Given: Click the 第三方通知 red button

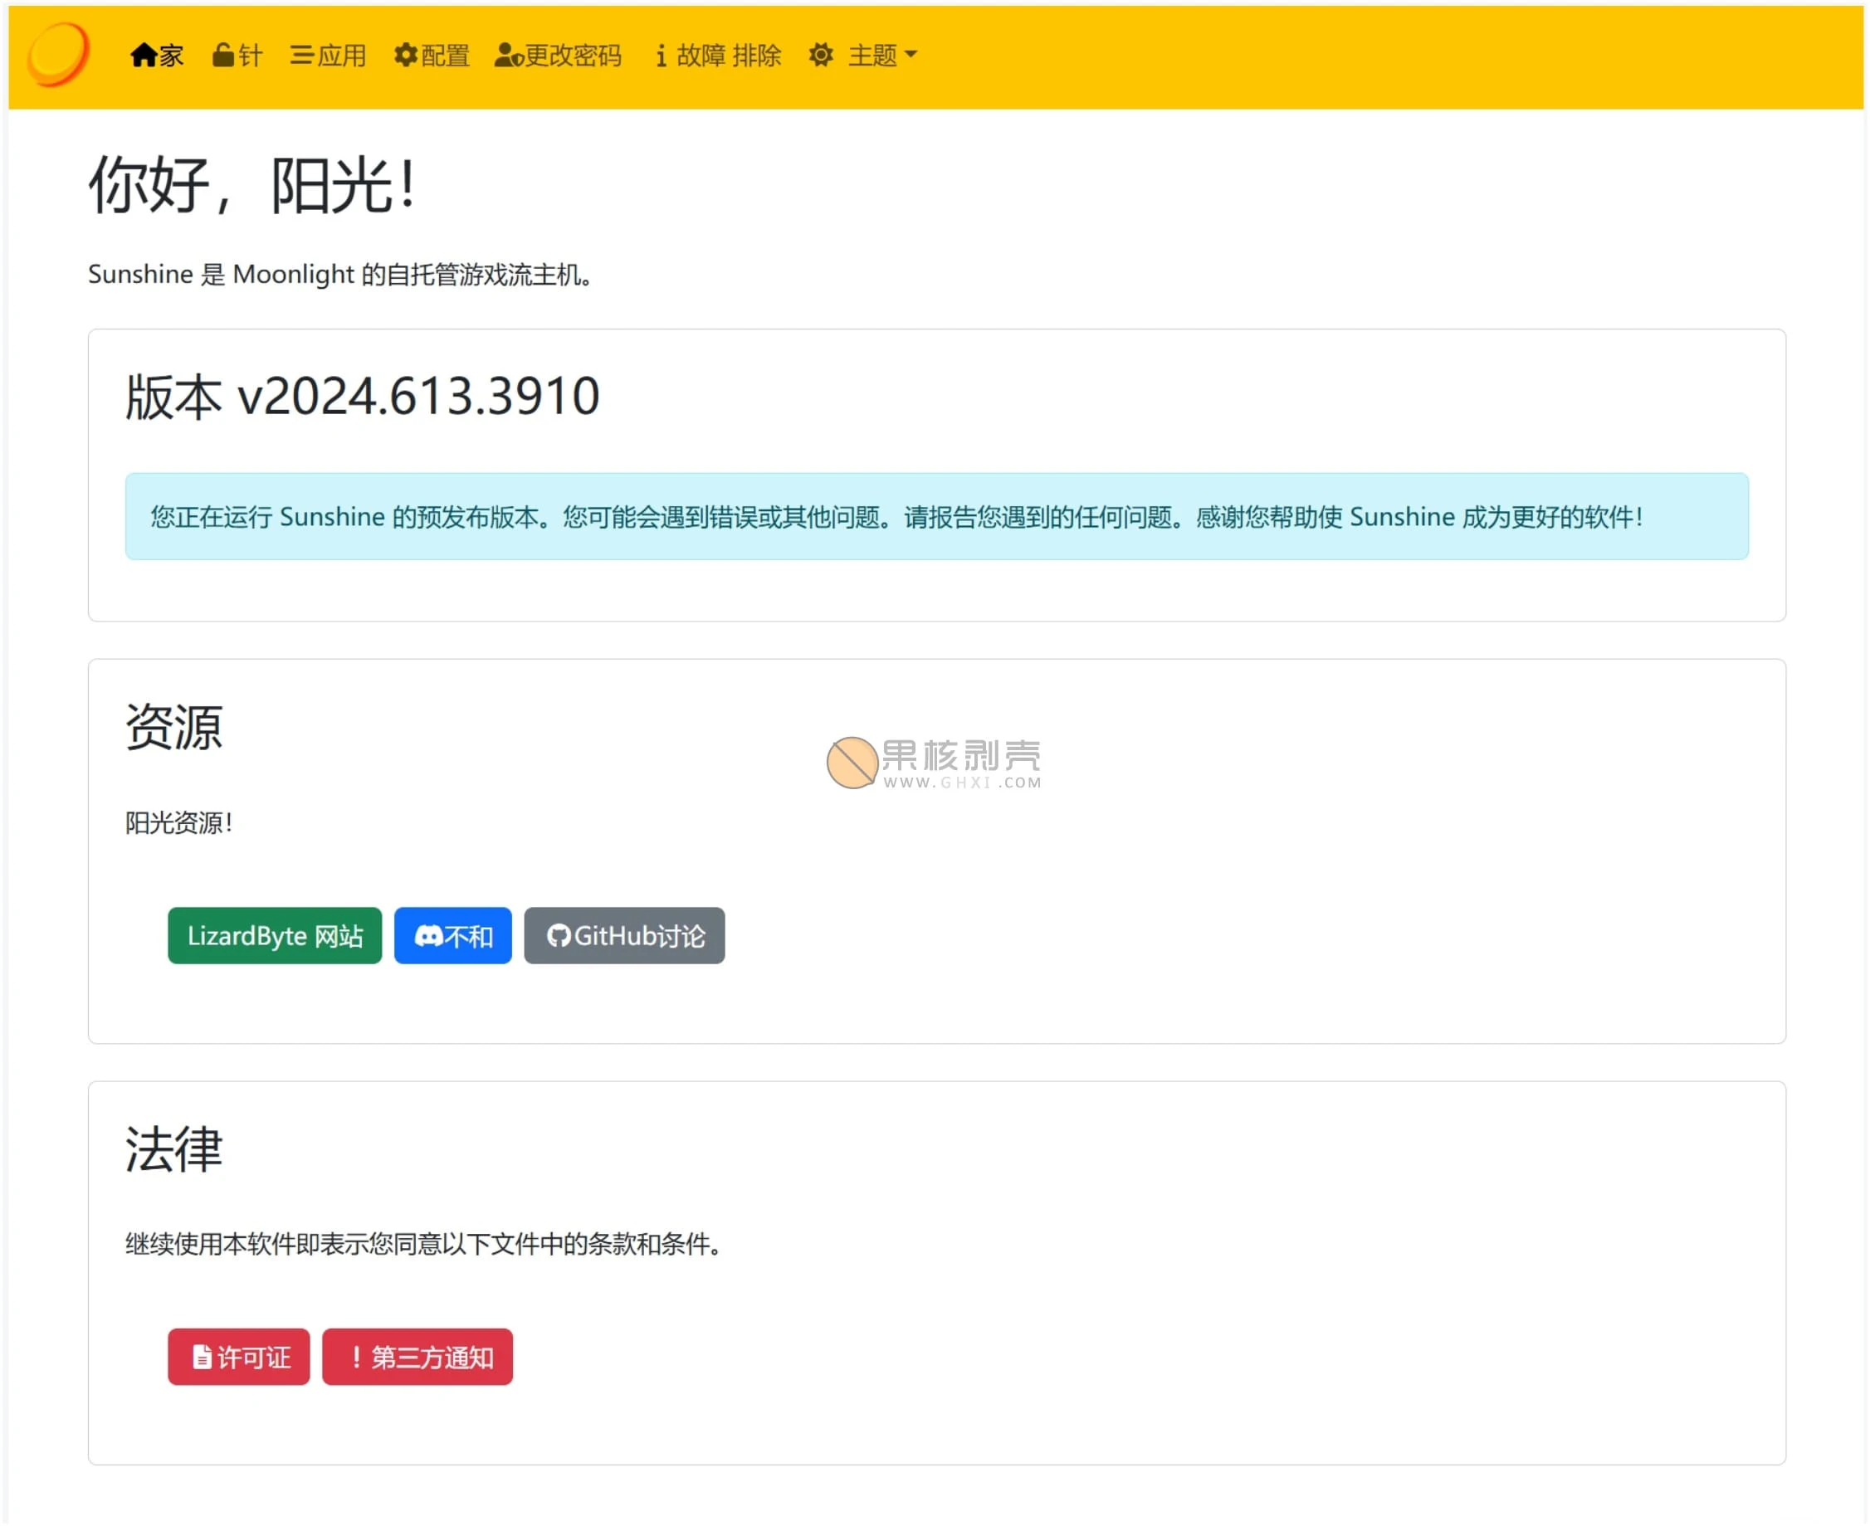Looking at the screenshot, I should coord(417,1357).
